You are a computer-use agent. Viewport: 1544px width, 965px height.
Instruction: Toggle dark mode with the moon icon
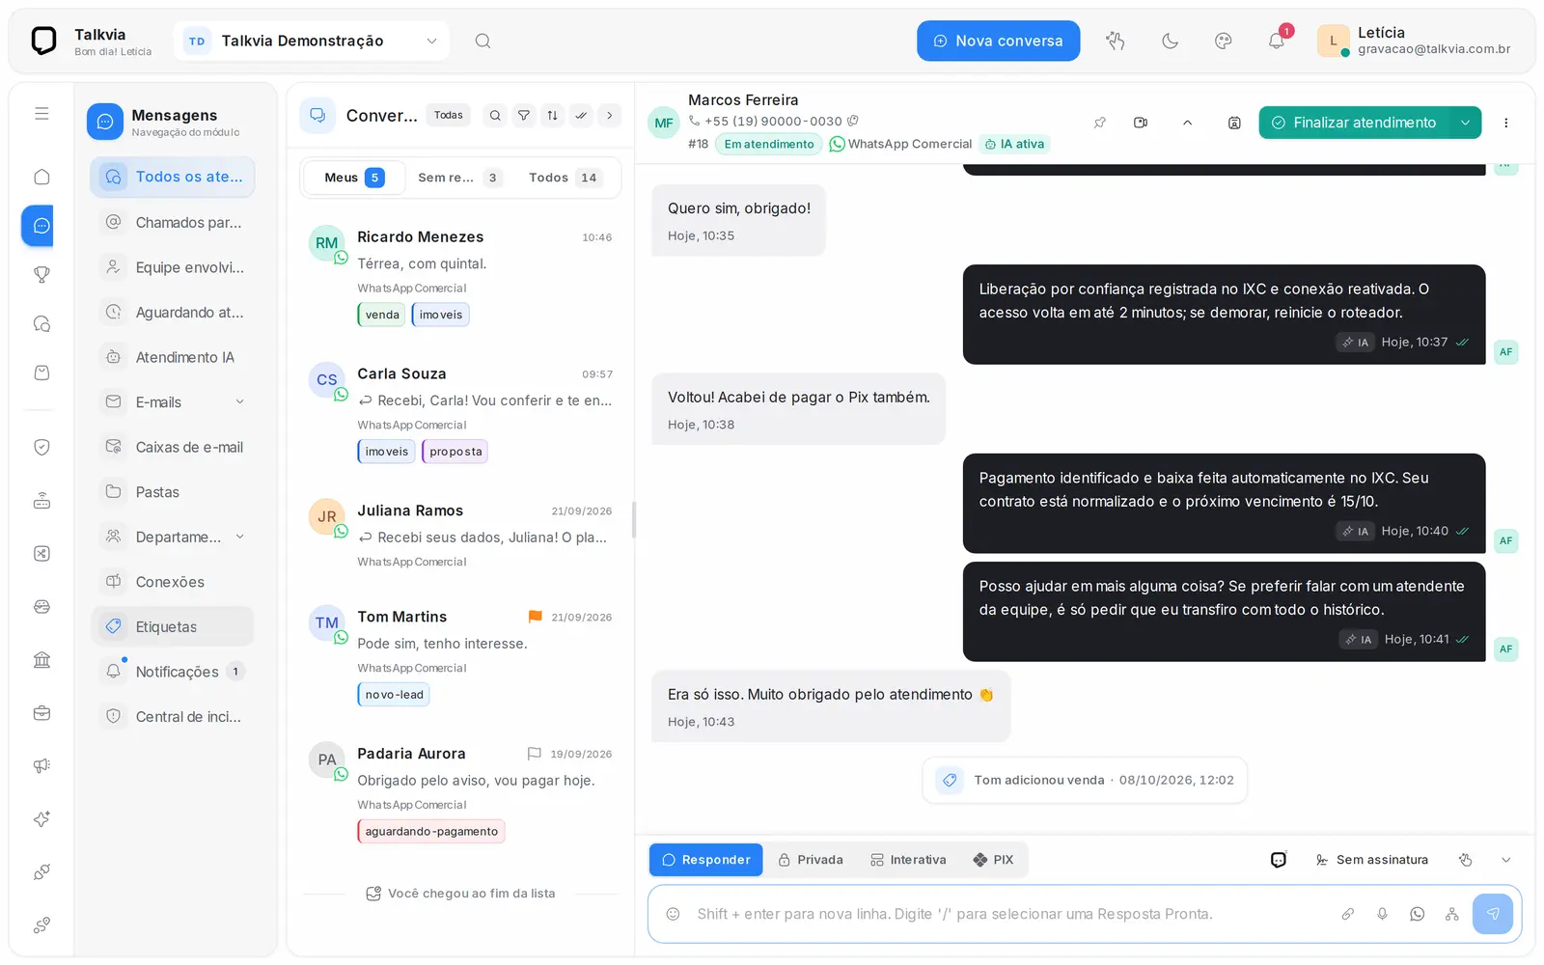pos(1170,41)
